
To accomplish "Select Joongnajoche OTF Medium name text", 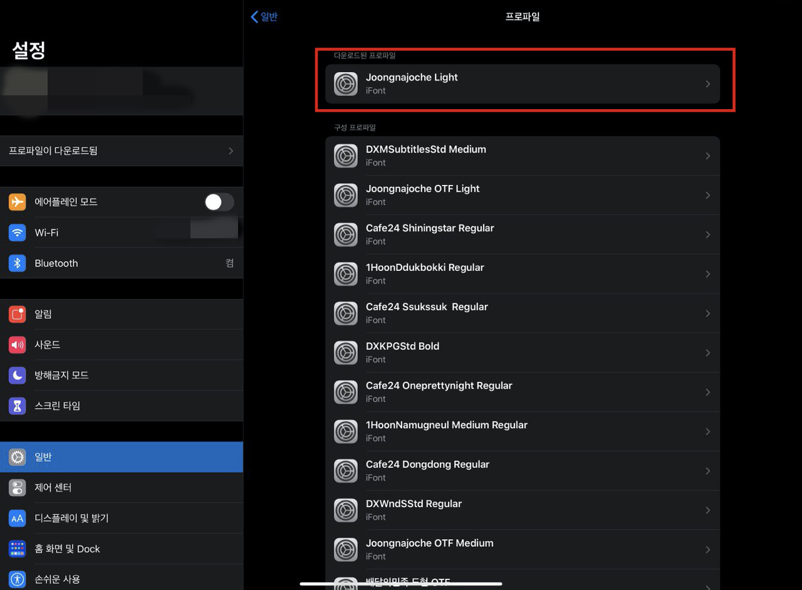I will [430, 544].
